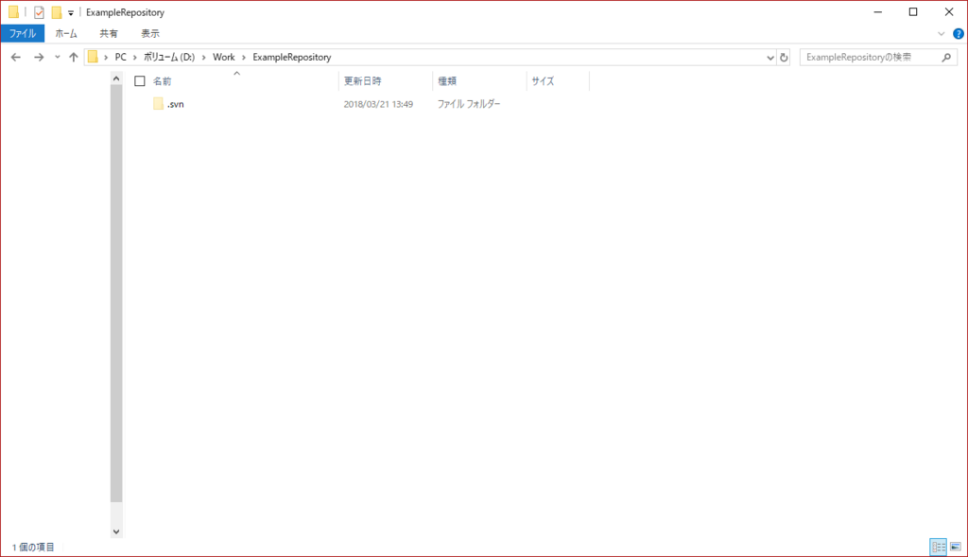Go up one folder level
The image size is (968, 557).
point(74,57)
